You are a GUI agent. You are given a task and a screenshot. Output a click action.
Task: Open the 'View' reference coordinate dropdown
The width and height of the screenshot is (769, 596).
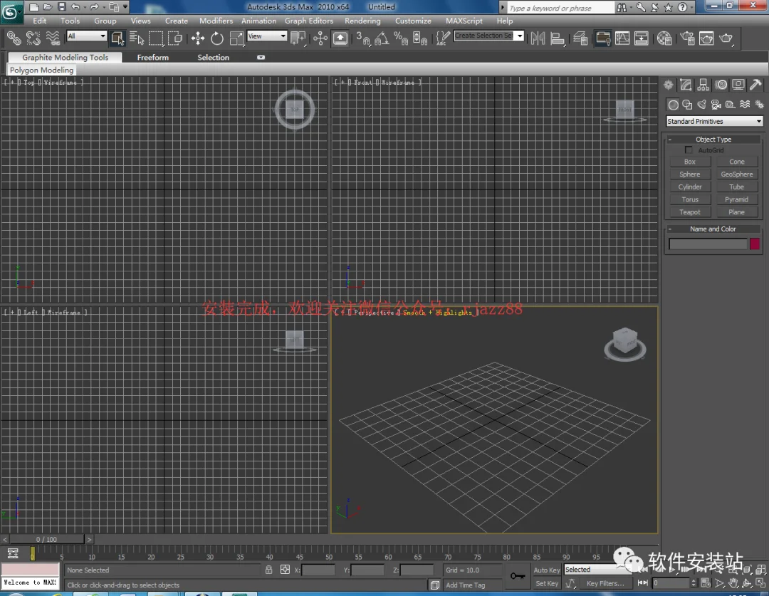pos(267,36)
